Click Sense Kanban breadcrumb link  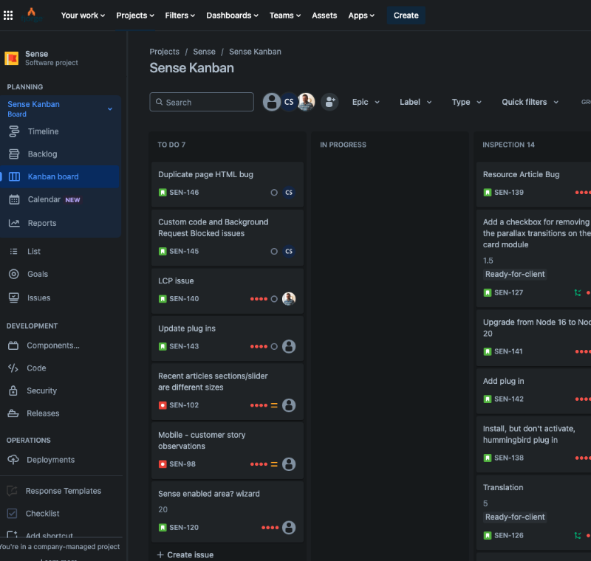pos(255,52)
